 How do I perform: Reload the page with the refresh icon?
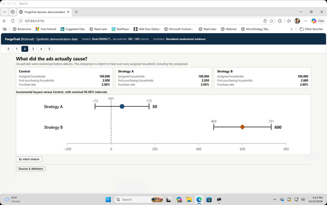click(13, 21)
